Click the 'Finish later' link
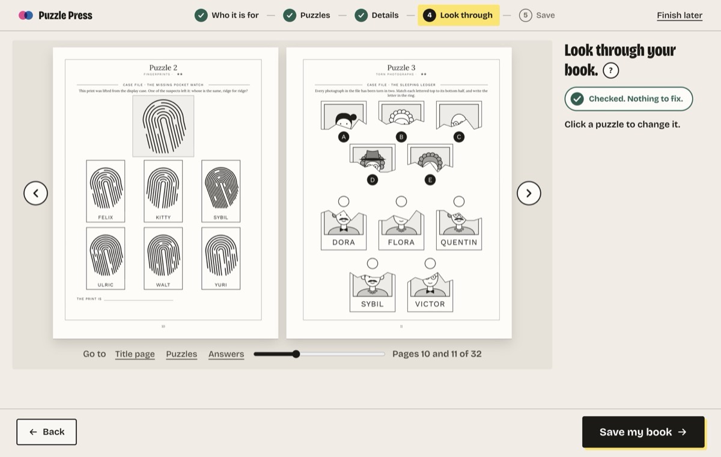721x457 pixels. pos(680,16)
